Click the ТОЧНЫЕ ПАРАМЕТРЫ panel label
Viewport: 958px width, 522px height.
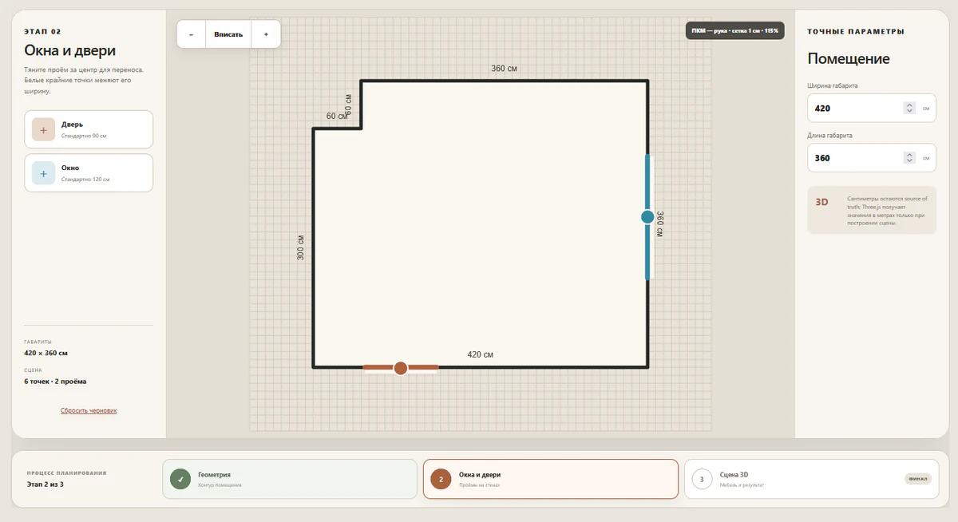click(x=856, y=32)
